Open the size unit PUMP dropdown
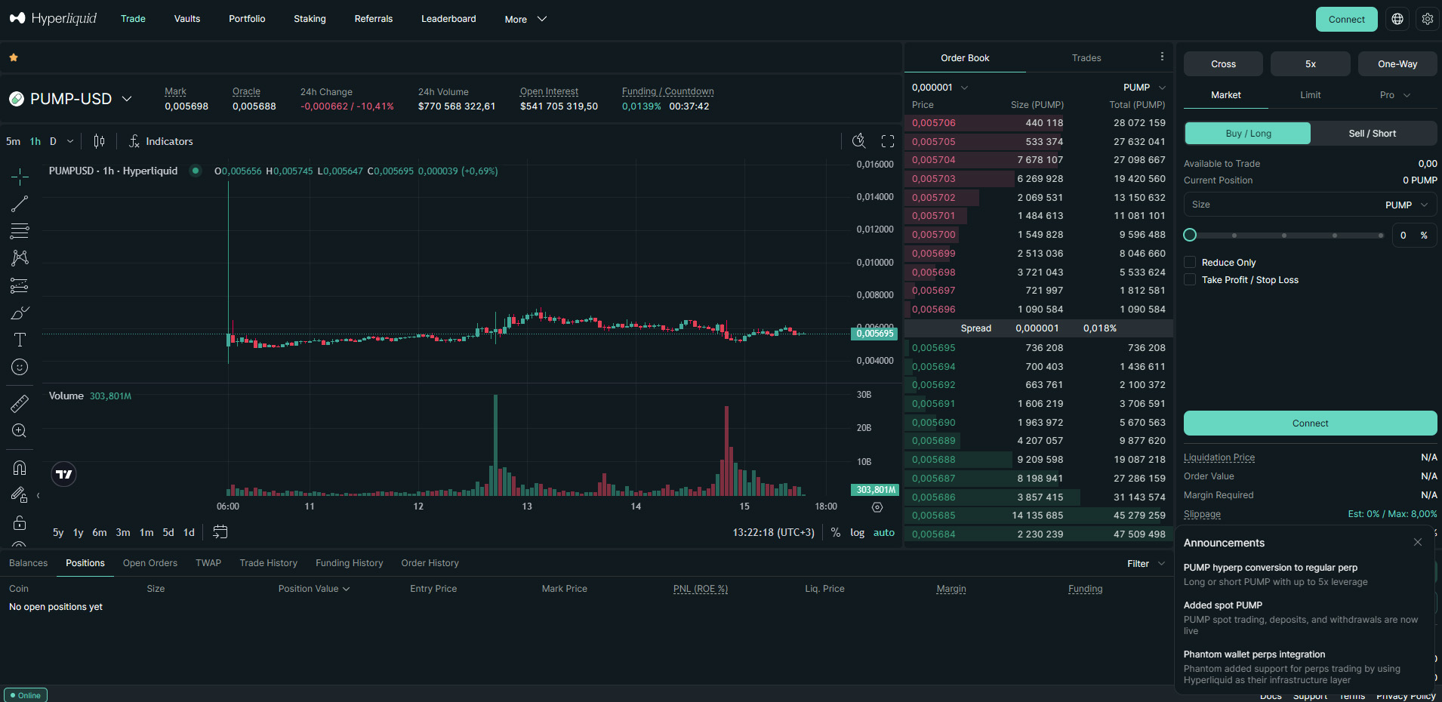Viewport: 1442px width, 702px height. pyautogui.click(x=1406, y=205)
